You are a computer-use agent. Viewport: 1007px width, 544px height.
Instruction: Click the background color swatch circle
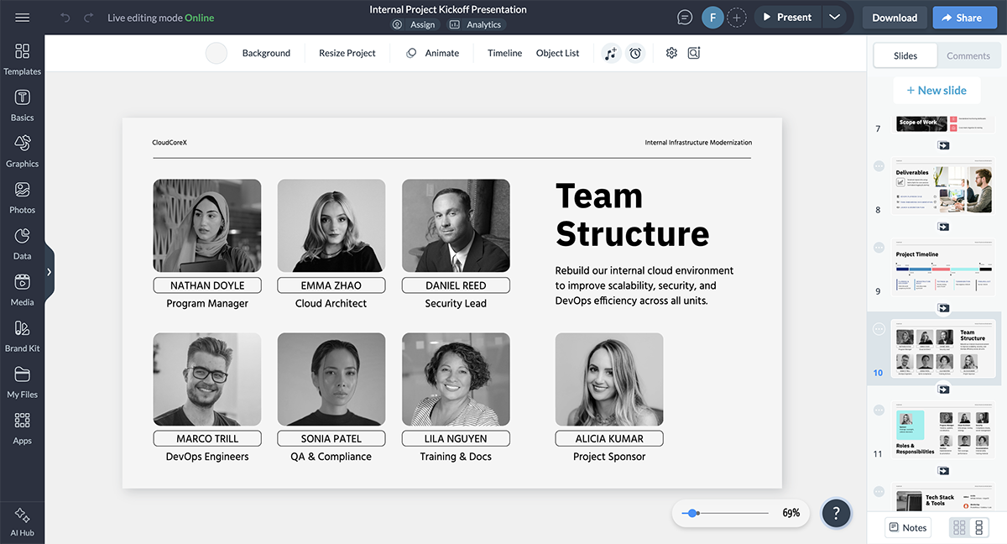[x=217, y=53]
